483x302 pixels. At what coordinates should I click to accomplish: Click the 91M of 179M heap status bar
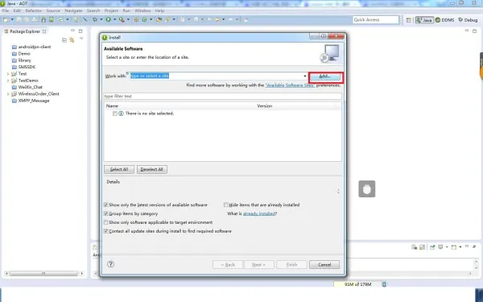point(357,284)
